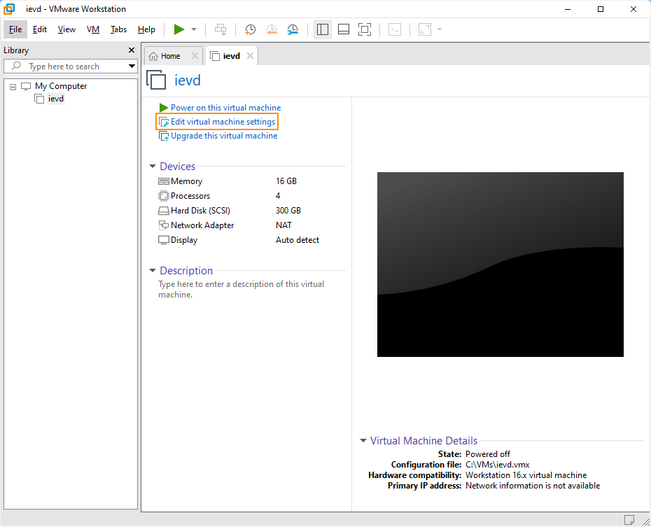Open the Snapshot Manager from the toolbar

[293, 29]
